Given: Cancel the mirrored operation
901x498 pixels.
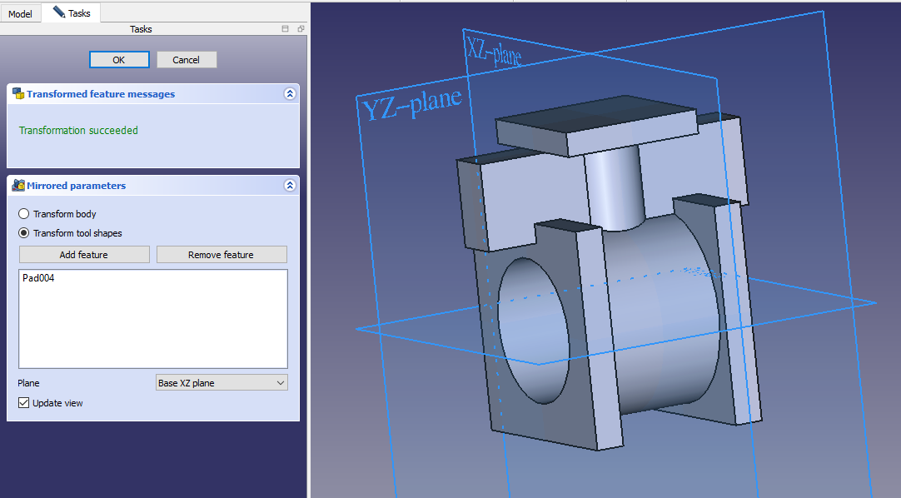Looking at the screenshot, I should [x=187, y=60].
